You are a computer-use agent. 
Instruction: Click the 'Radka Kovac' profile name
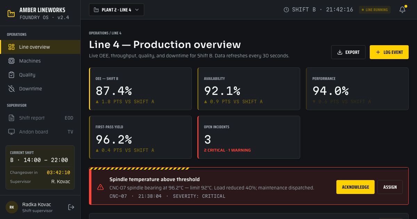36,204
